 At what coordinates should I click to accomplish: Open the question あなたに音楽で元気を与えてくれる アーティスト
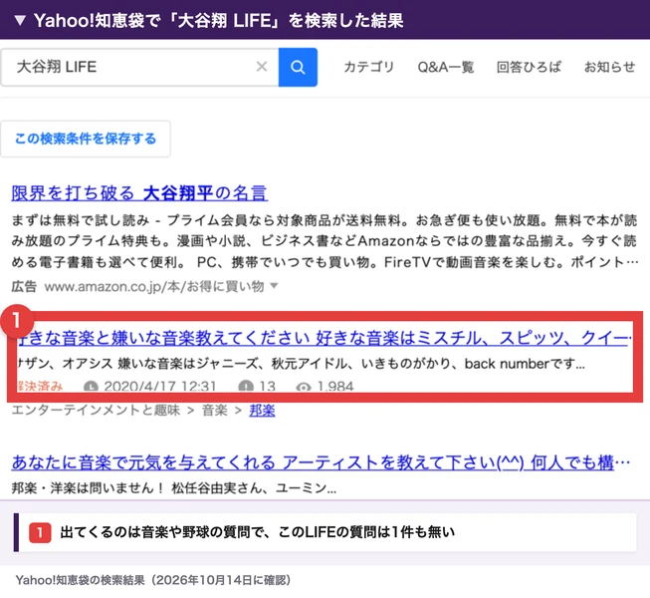click(321, 461)
